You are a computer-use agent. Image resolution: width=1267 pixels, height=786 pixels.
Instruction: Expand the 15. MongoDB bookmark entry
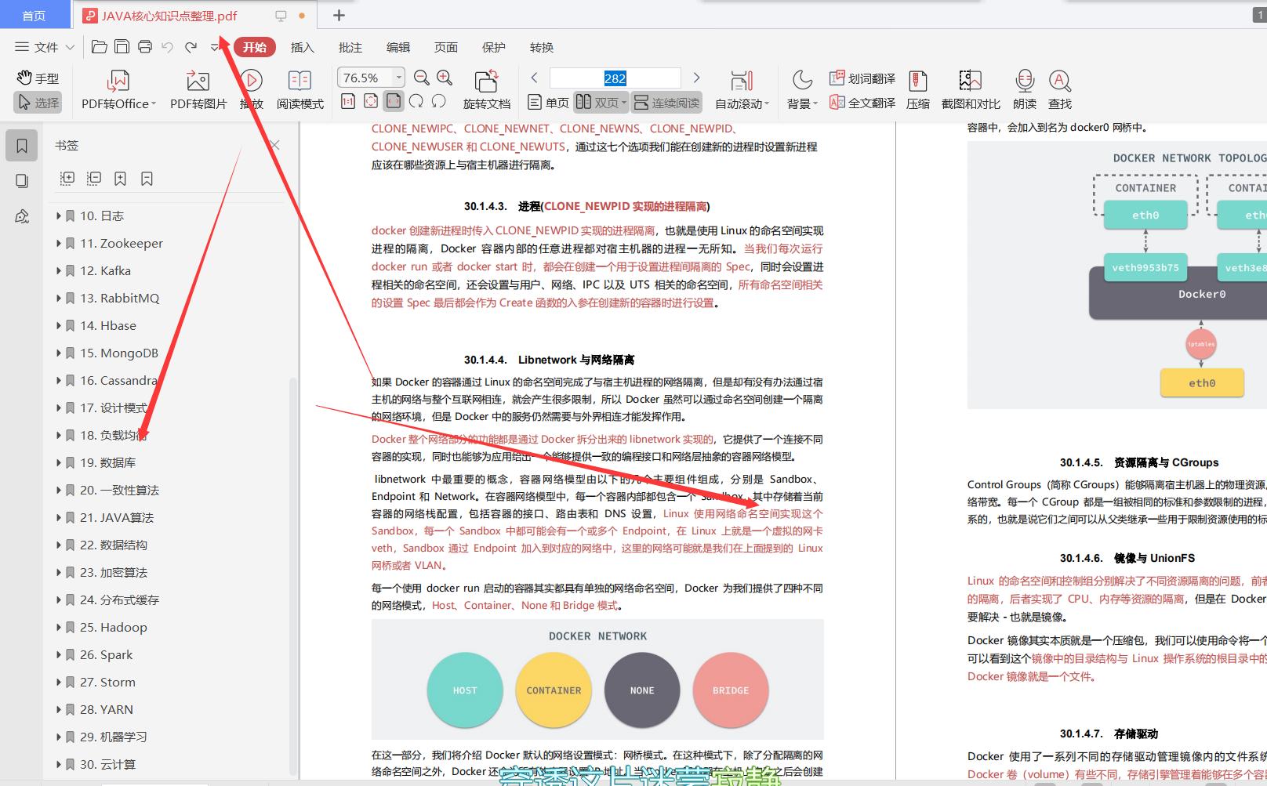(x=60, y=353)
